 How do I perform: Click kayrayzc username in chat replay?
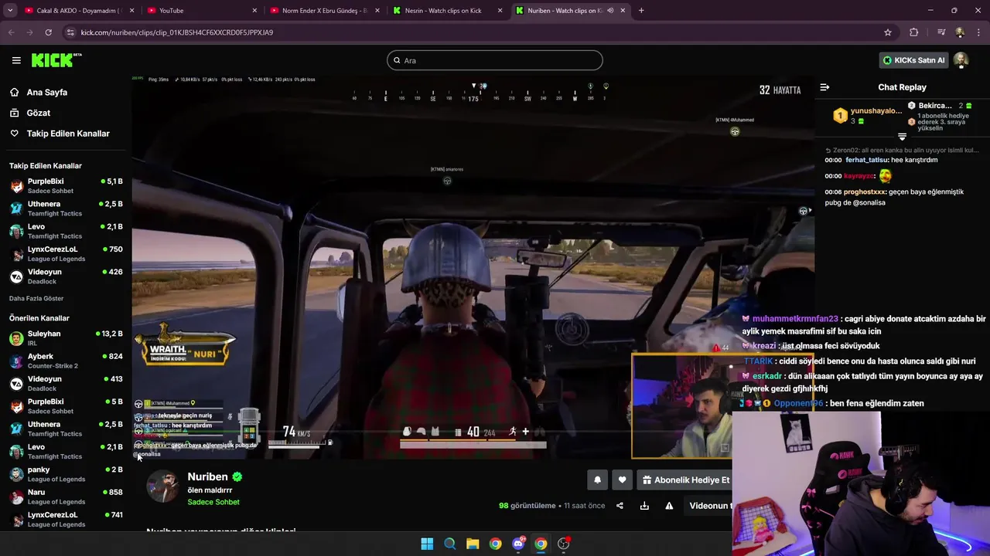859,176
